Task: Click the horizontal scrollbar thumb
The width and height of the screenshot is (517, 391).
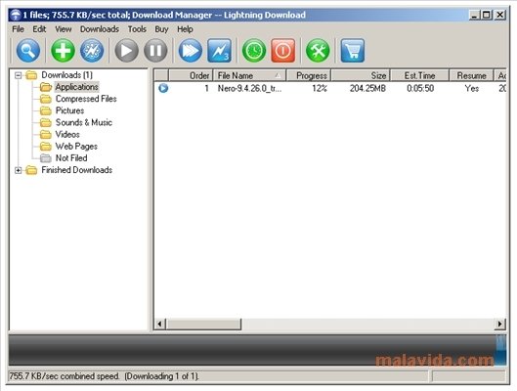Action: 203,324
